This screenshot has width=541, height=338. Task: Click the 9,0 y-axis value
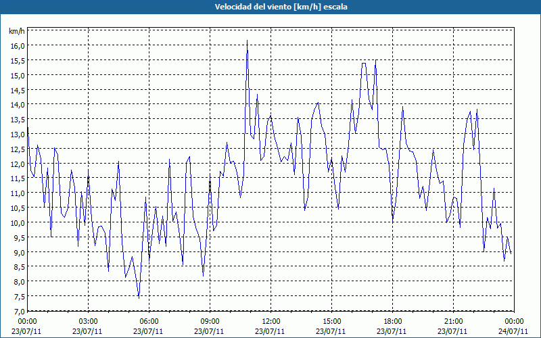[x=18, y=252]
